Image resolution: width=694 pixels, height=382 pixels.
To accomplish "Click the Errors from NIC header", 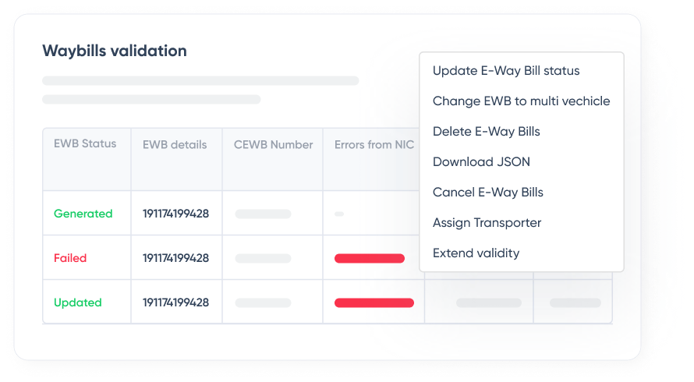I will tap(374, 145).
